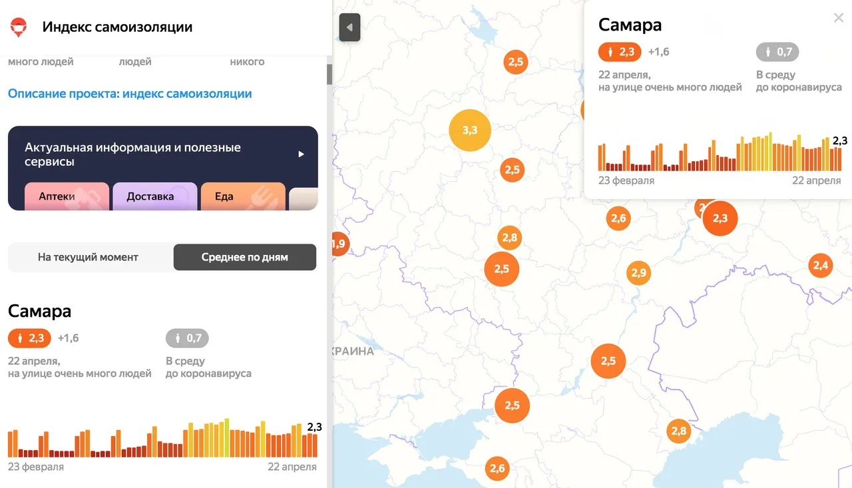Switch to На текущий момент view
The image size is (852, 488).
point(88,257)
